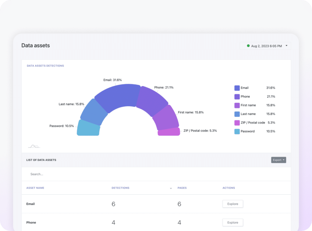
Task: Click the 'Email: 31.6%' chart label
Action: click(x=112, y=80)
